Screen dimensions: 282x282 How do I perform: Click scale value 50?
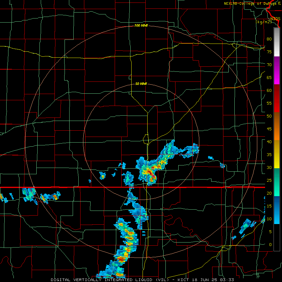tap(269, 116)
